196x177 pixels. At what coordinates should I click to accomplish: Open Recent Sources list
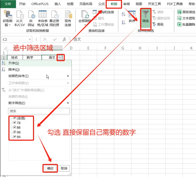(x=54, y=18)
